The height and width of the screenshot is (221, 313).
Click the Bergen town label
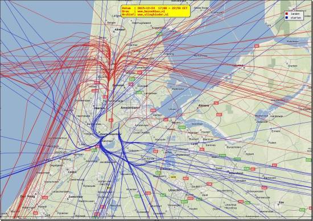click(x=112, y=23)
